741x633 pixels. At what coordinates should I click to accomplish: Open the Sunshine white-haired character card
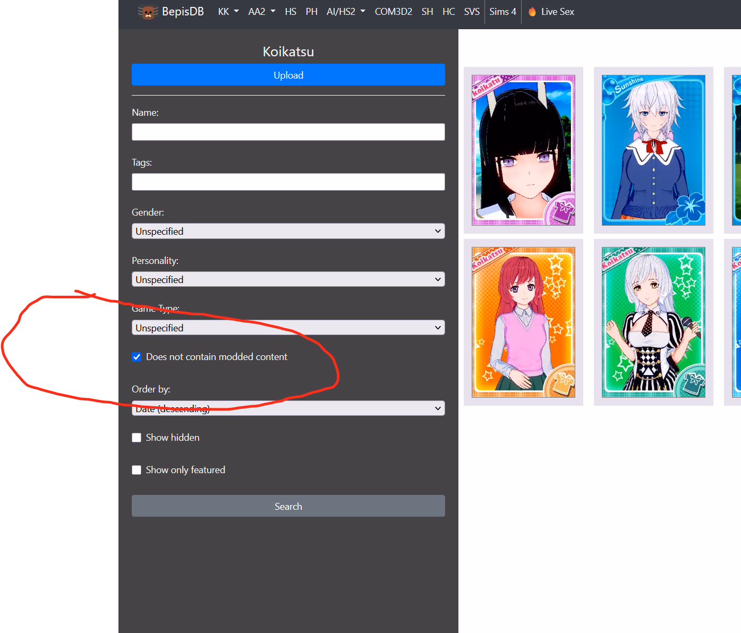click(653, 150)
